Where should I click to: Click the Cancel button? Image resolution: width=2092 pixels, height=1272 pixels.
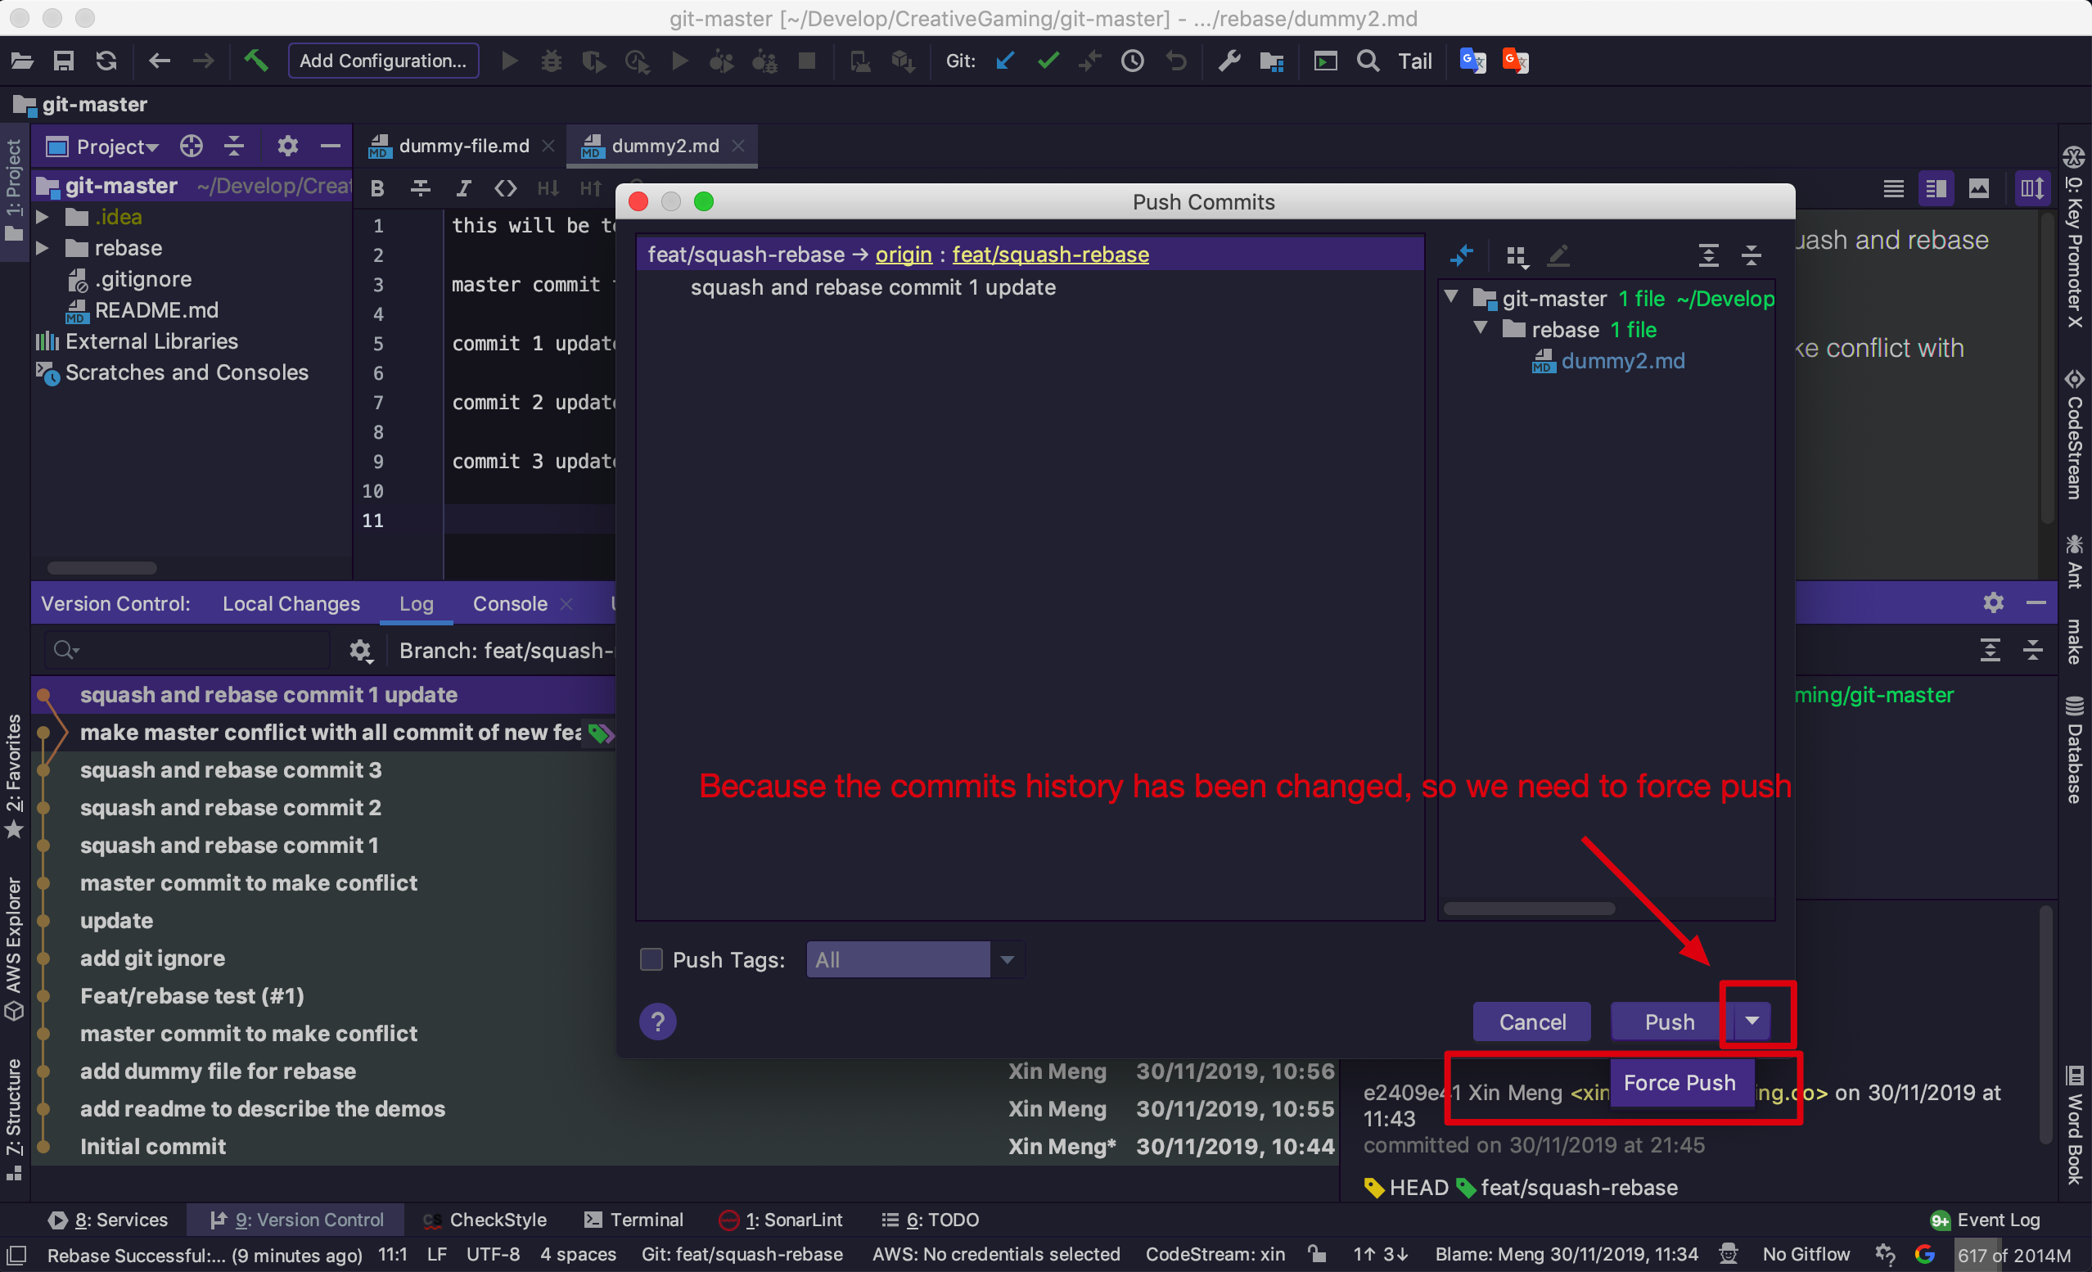point(1531,1022)
